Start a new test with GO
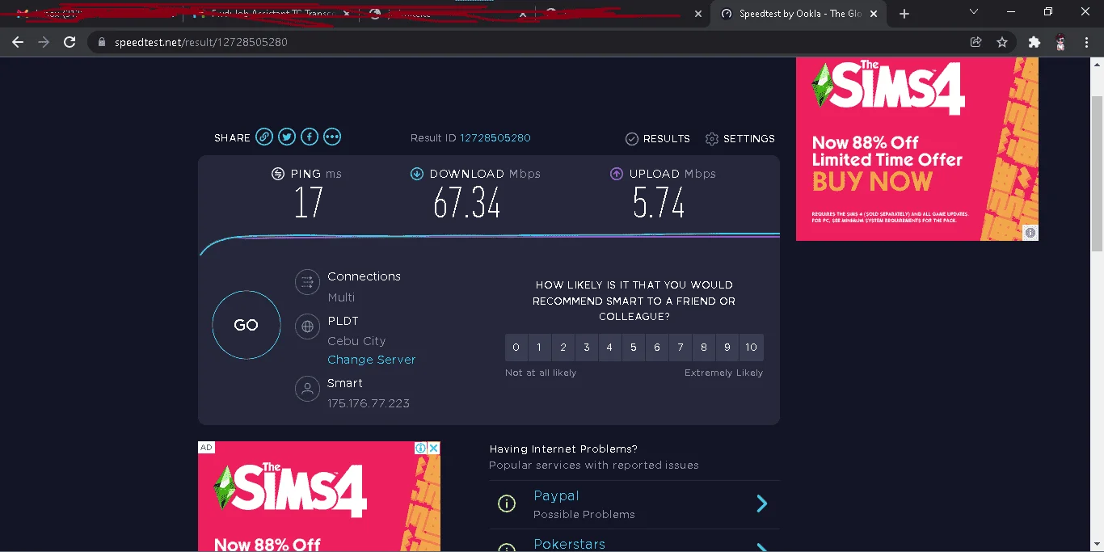1104x552 pixels. click(247, 325)
